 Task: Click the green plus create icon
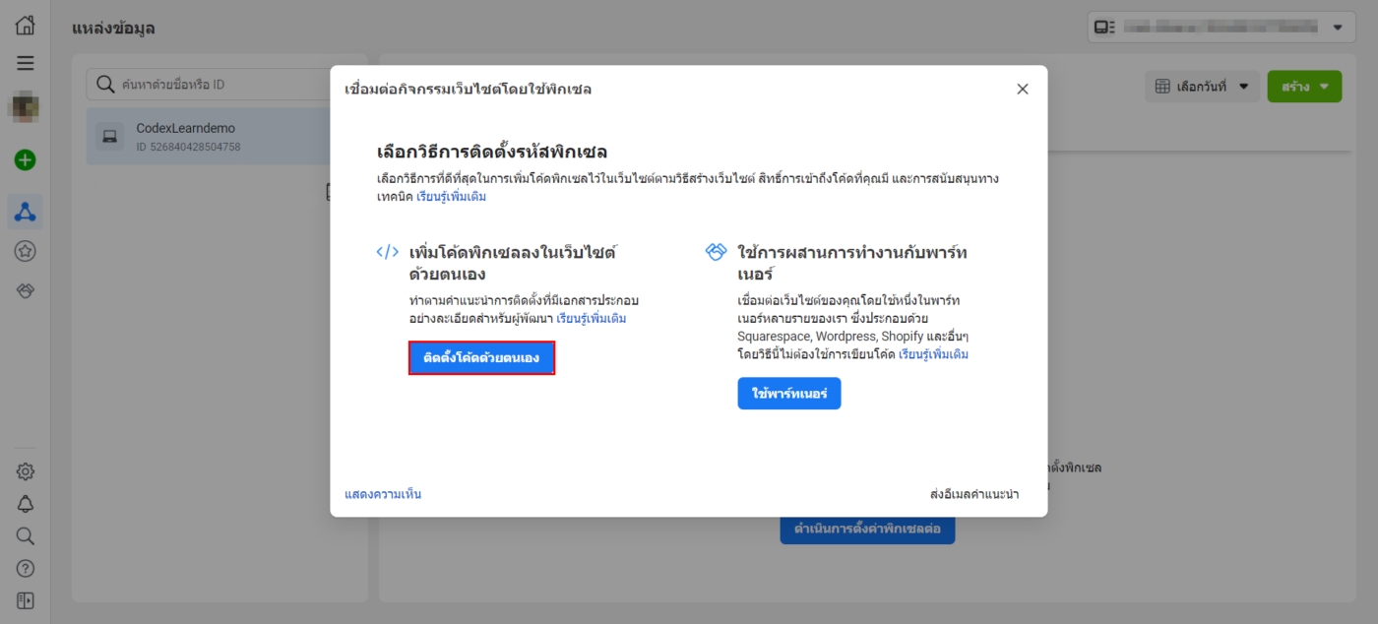(26, 160)
